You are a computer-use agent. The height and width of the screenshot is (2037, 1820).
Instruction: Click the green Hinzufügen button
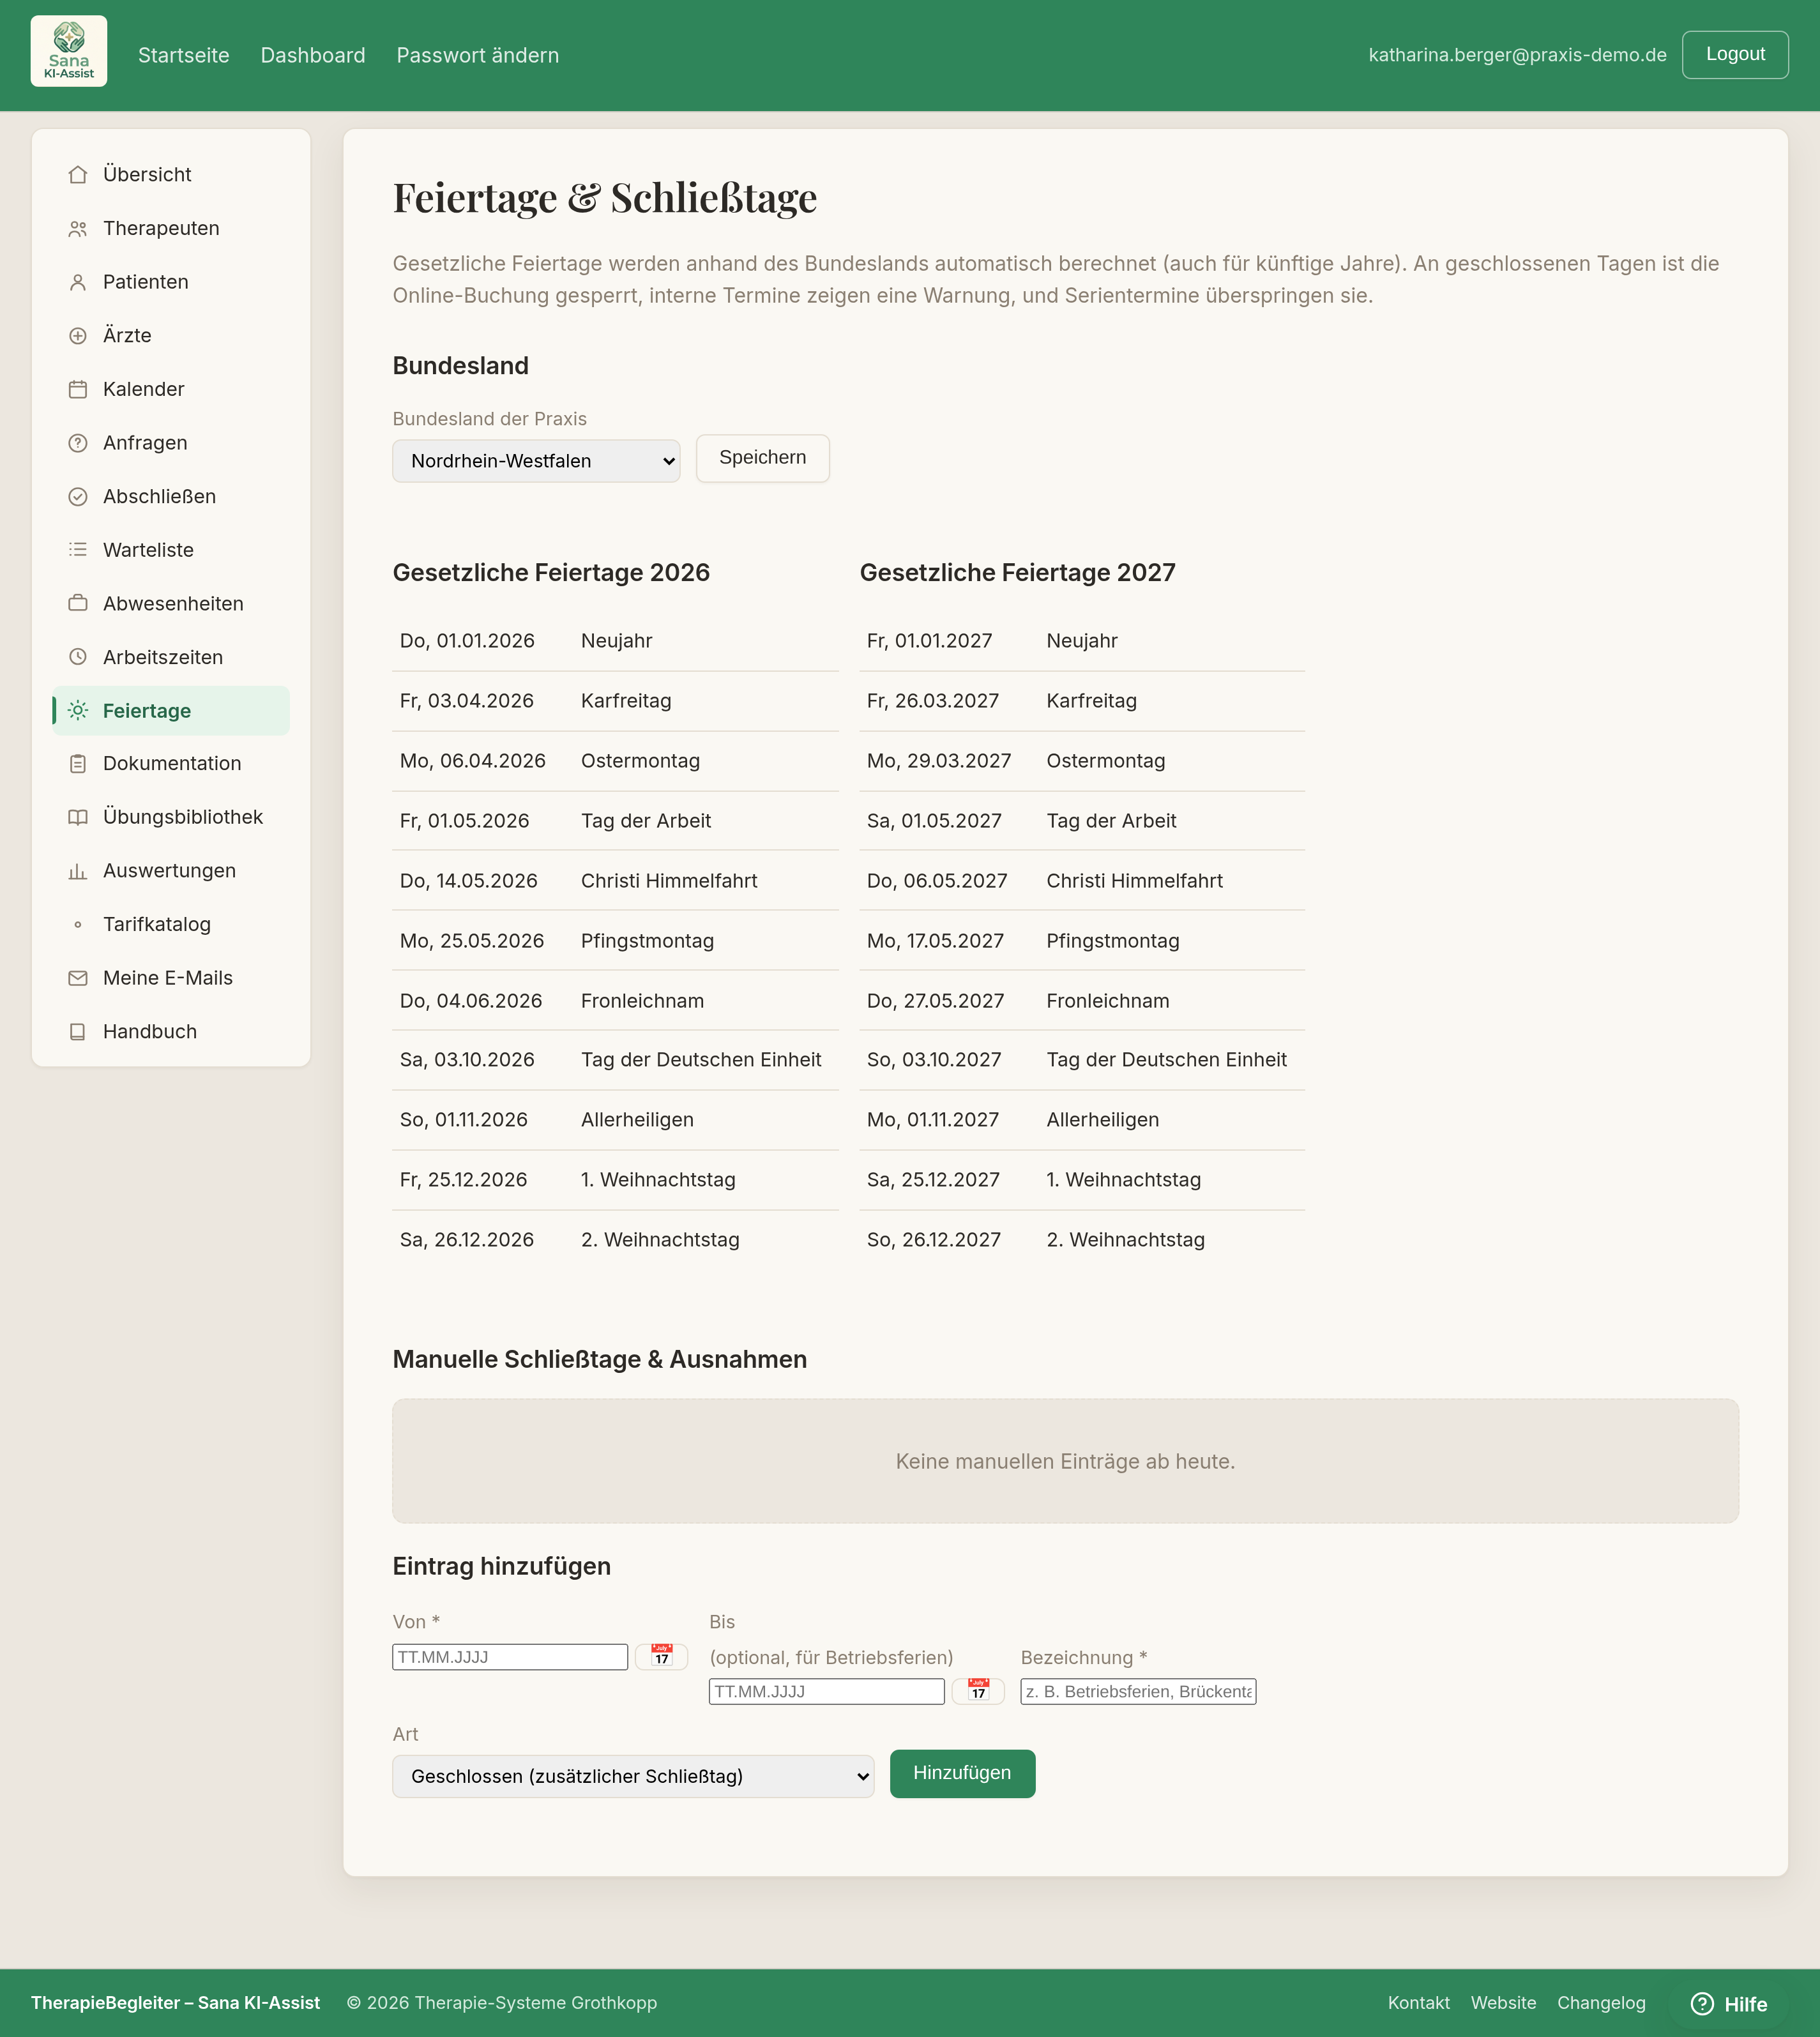[962, 1773]
